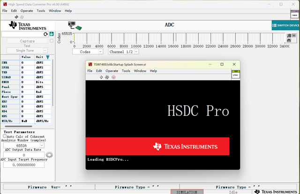Click the THD row label
The height and width of the screenshot is (194, 300).
4,72
